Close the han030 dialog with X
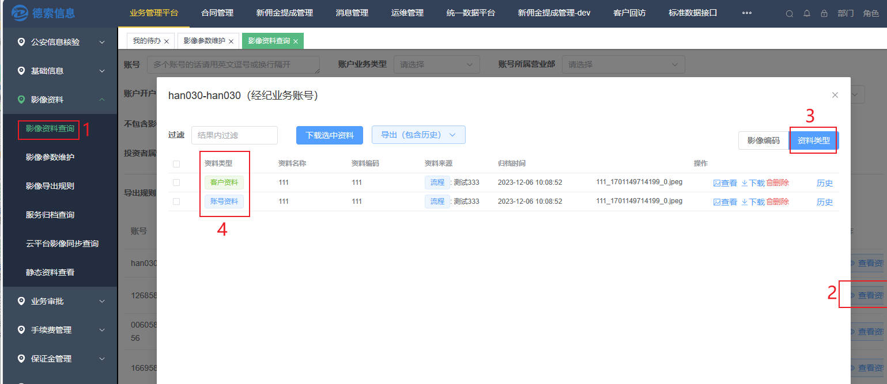The image size is (887, 384). [835, 95]
